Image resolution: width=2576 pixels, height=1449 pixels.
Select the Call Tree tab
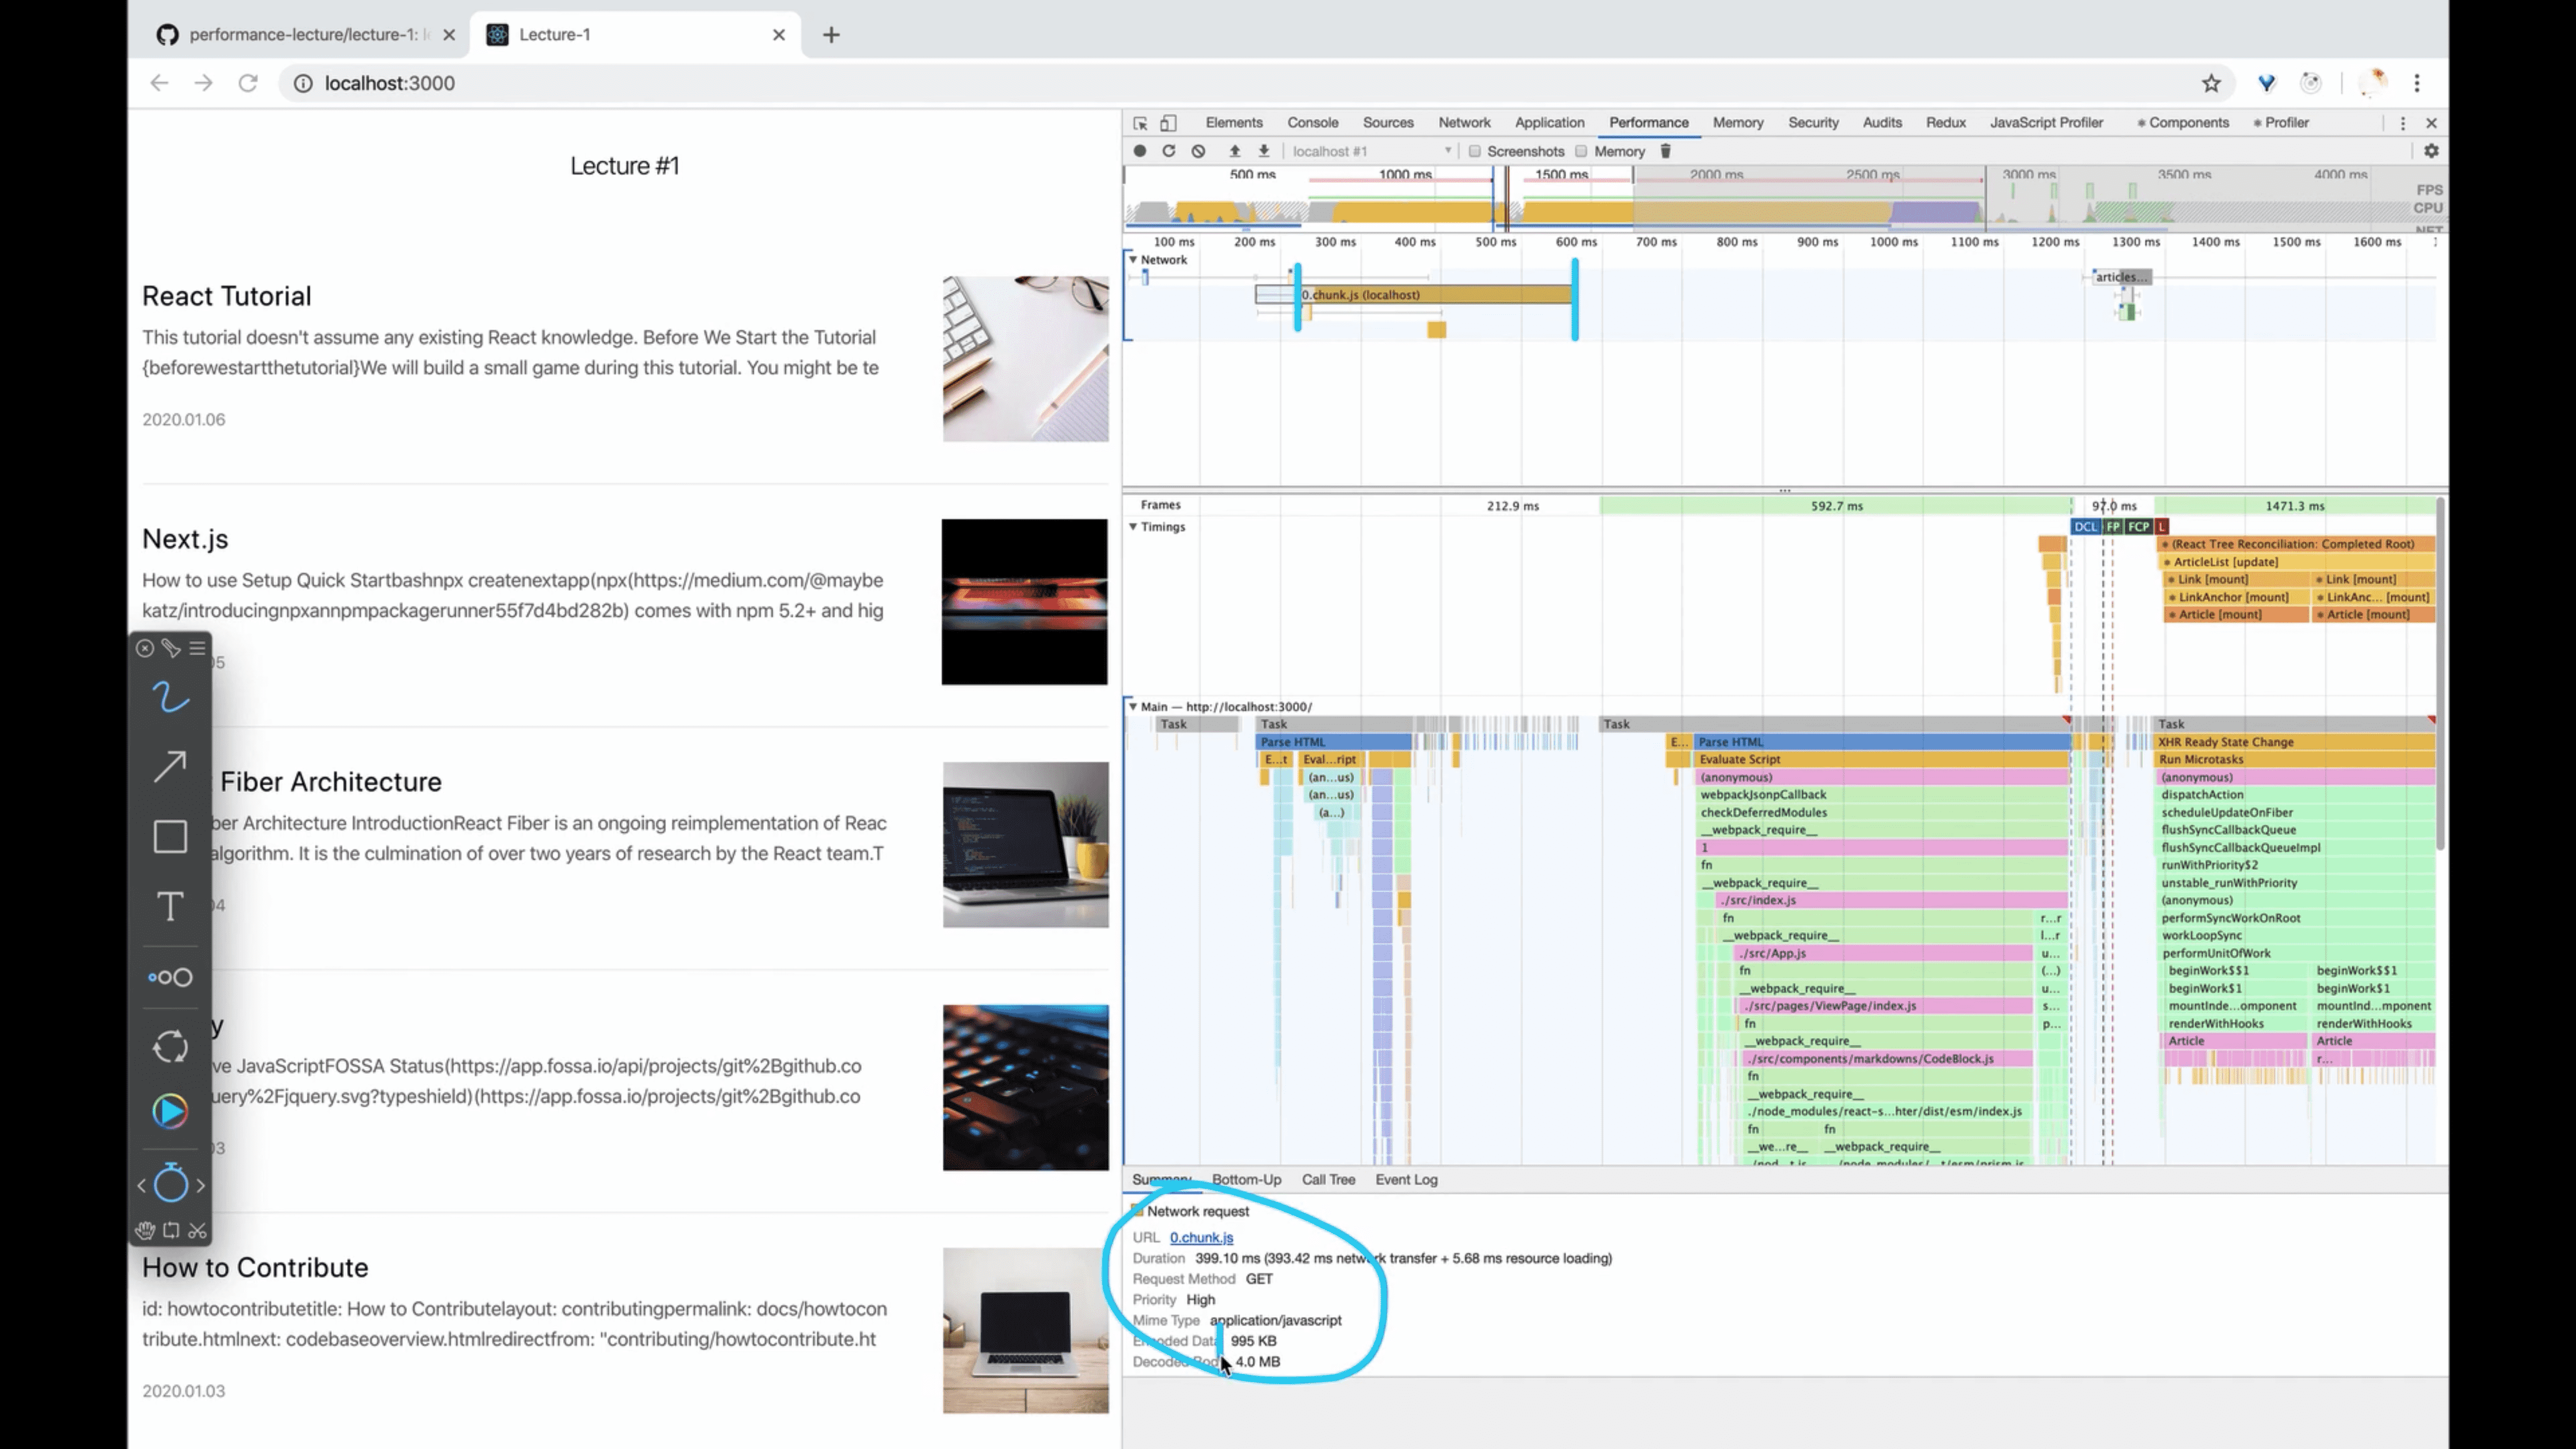pyautogui.click(x=1328, y=1180)
